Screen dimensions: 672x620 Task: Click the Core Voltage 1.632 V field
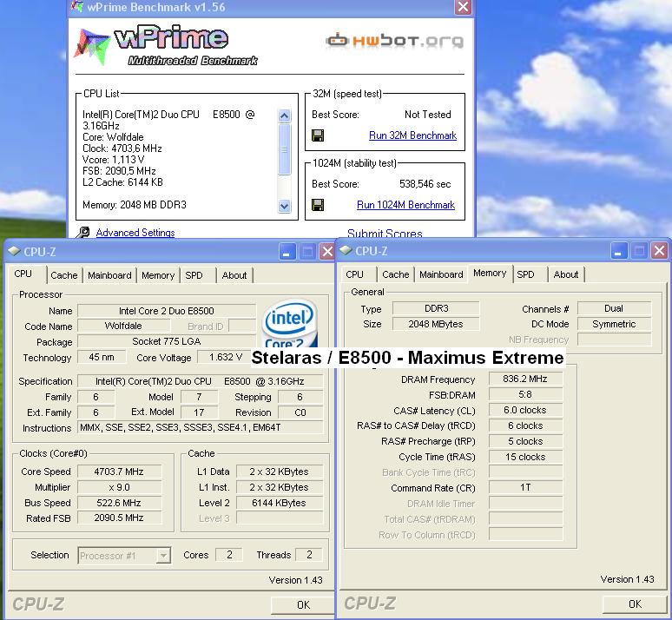click(223, 357)
